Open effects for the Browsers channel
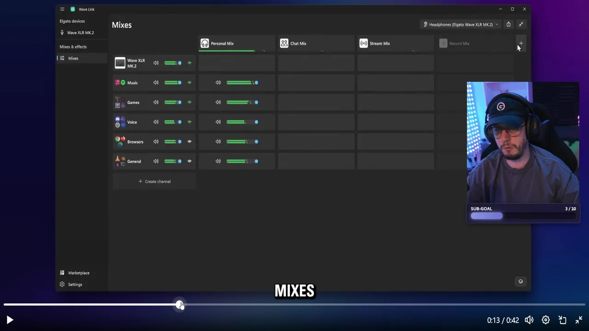This screenshot has height=331, width=589. click(x=189, y=142)
